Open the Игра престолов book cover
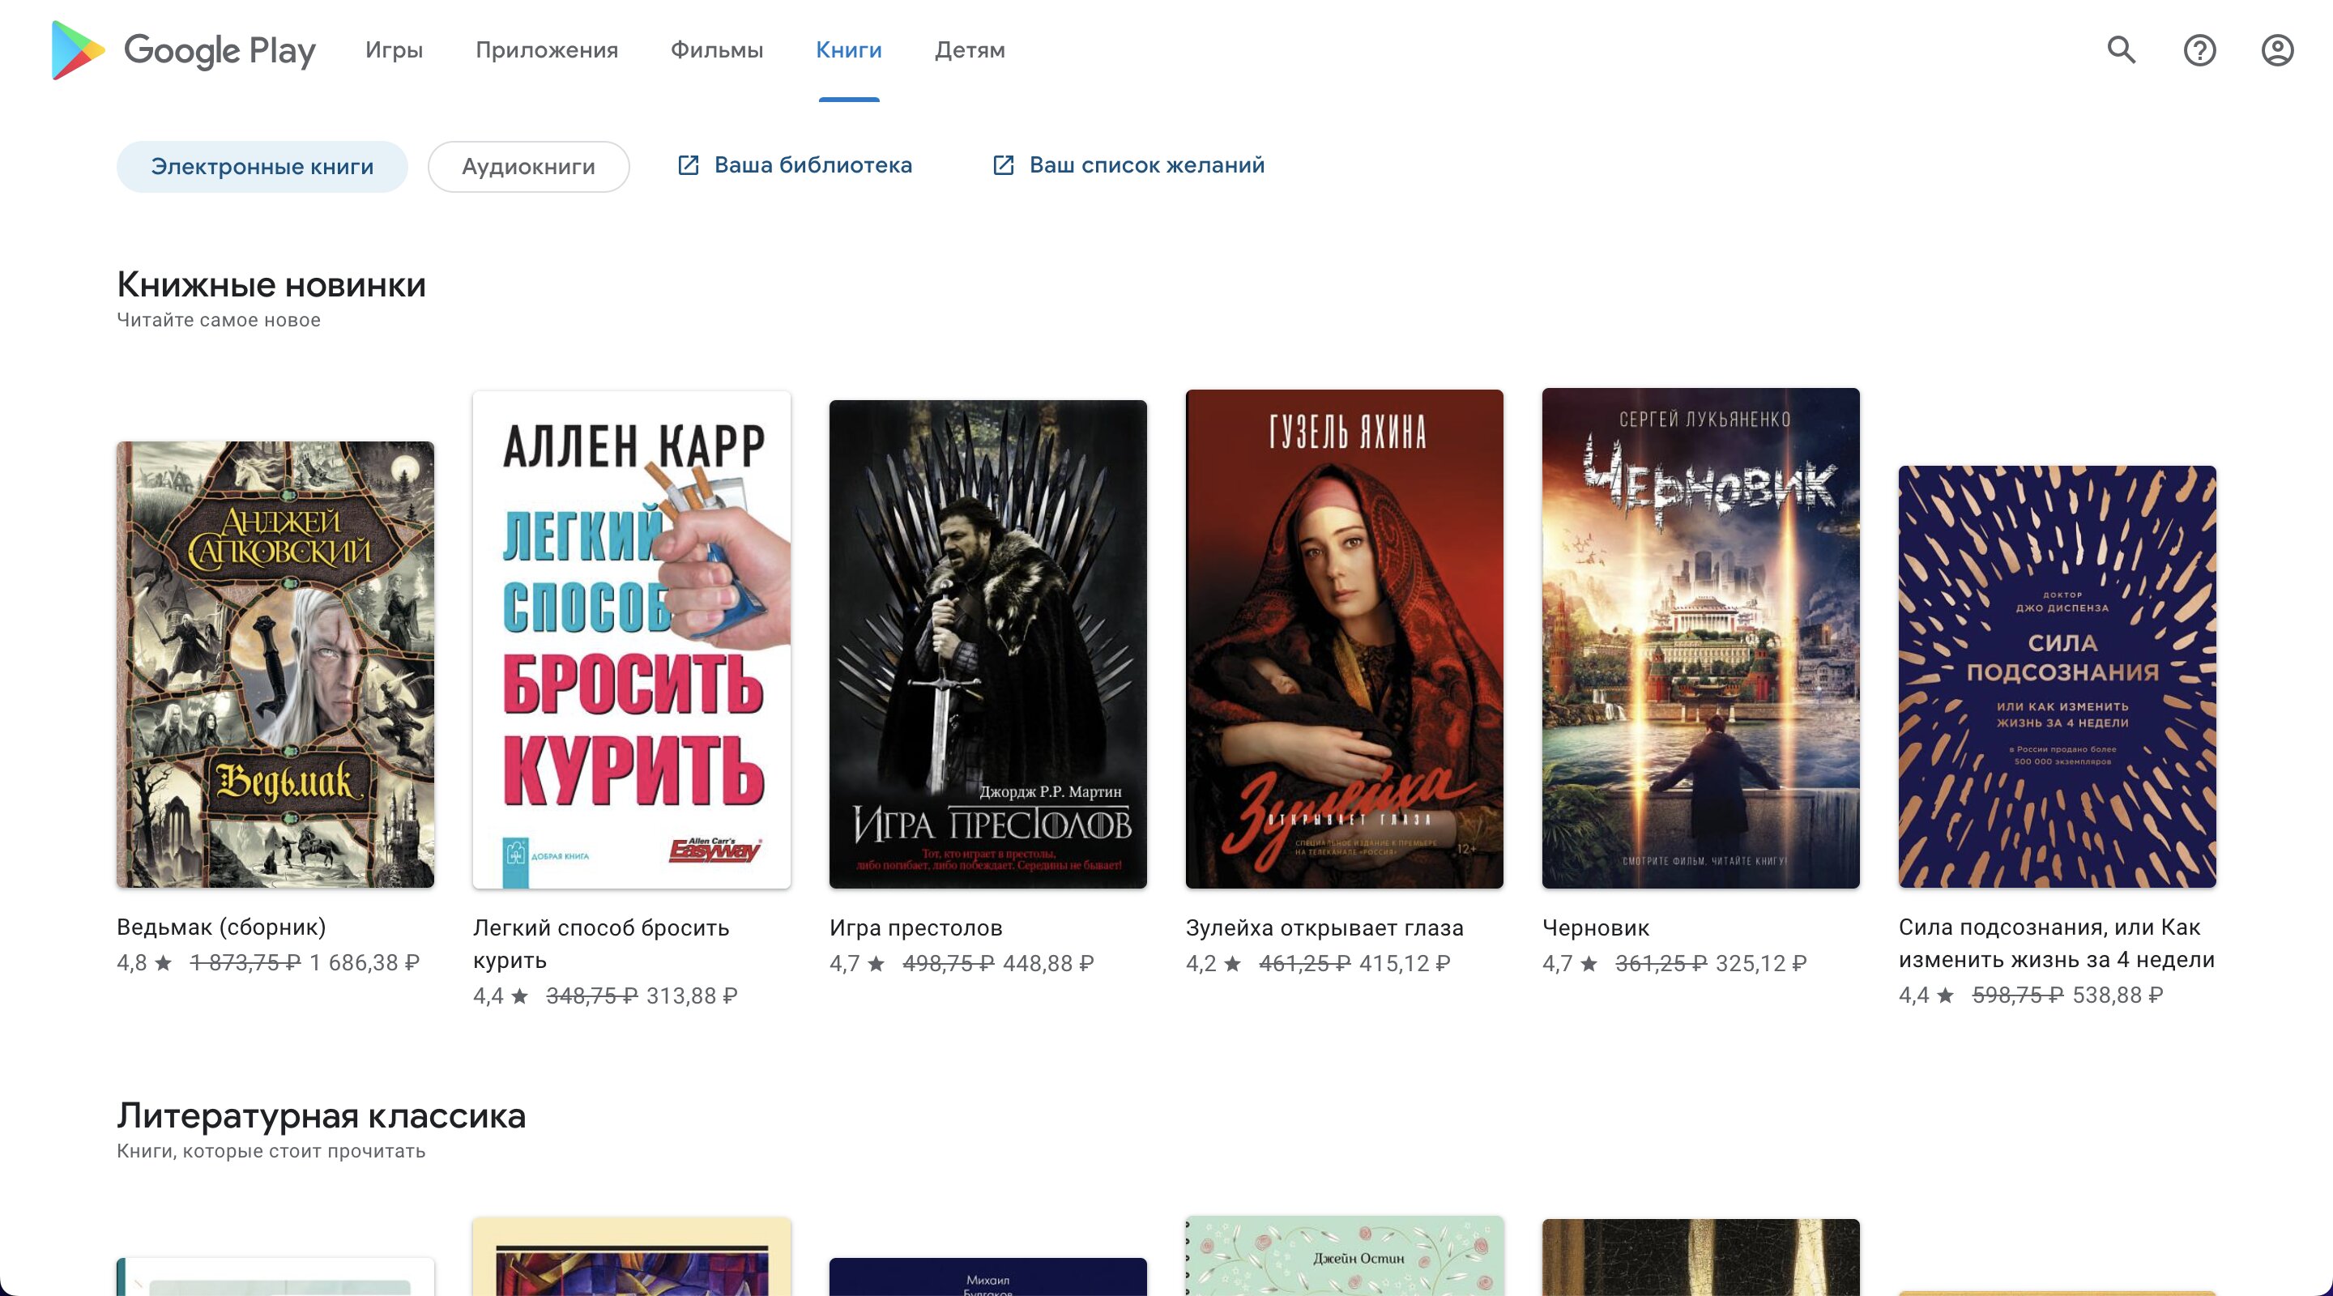 988,644
